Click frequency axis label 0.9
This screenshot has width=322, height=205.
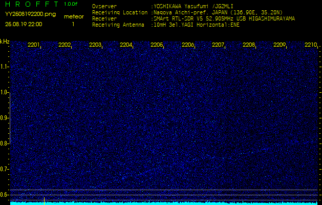pos(4,118)
